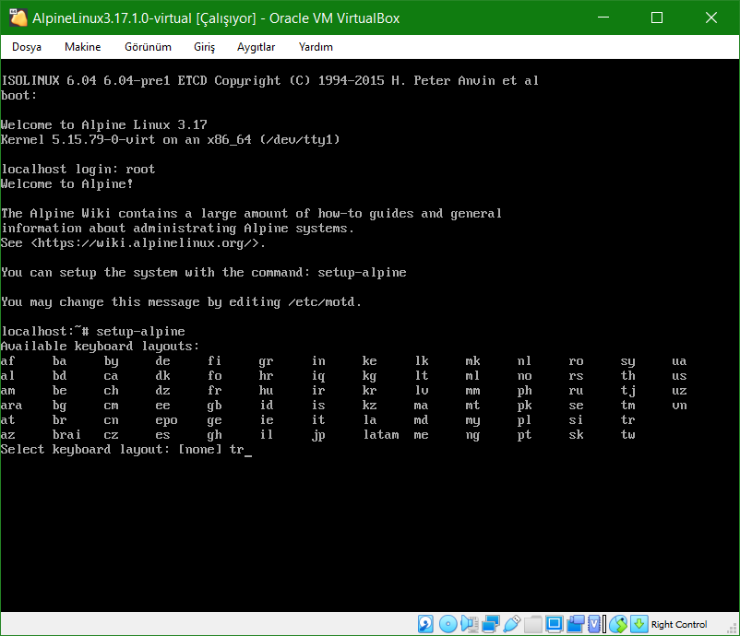Click 'vn' in the keyboard layout list
Screen dimensions: 740x636
click(679, 406)
